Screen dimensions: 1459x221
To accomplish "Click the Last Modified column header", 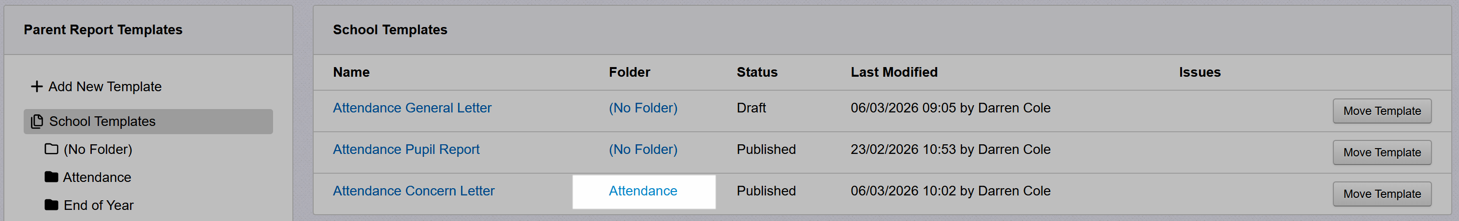I will pos(894,72).
